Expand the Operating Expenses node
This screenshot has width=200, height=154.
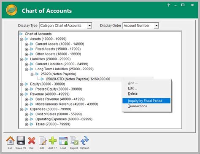tap(27, 119)
